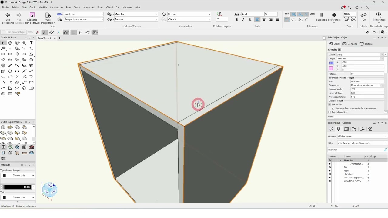388x218 pixels.
Task: Select the Text tool
Action: point(31,43)
